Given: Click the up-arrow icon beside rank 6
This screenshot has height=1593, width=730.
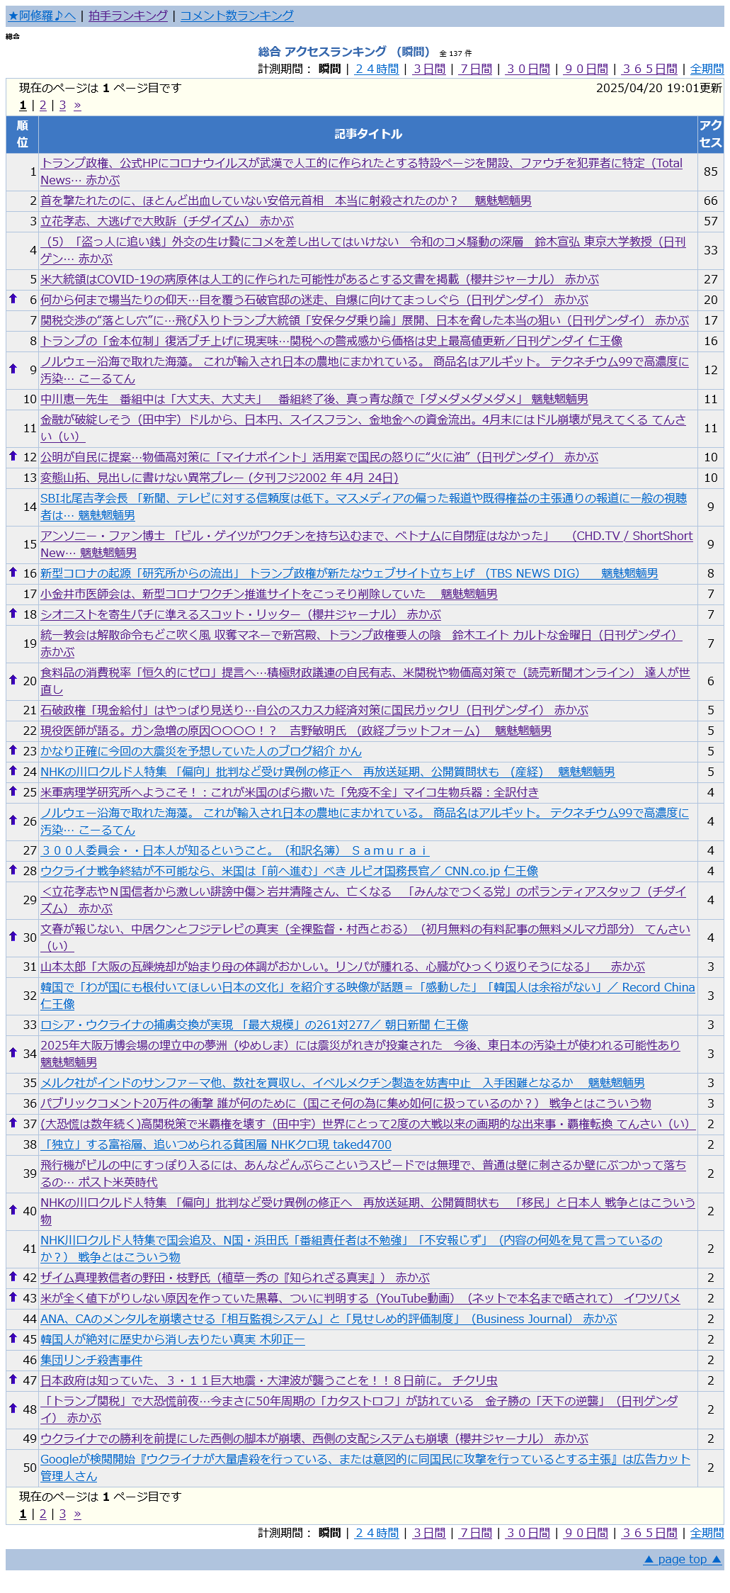Looking at the screenshot, I should tap(13, 298).
